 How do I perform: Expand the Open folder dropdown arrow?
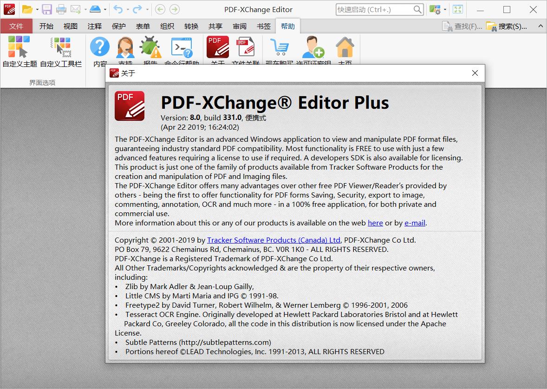(x=37, y=9)
